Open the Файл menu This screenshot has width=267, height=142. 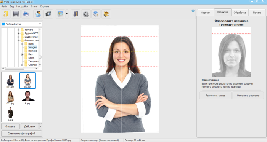4,6
